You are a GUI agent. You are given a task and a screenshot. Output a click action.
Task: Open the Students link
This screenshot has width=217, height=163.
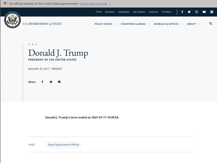[x=153, y=12]
